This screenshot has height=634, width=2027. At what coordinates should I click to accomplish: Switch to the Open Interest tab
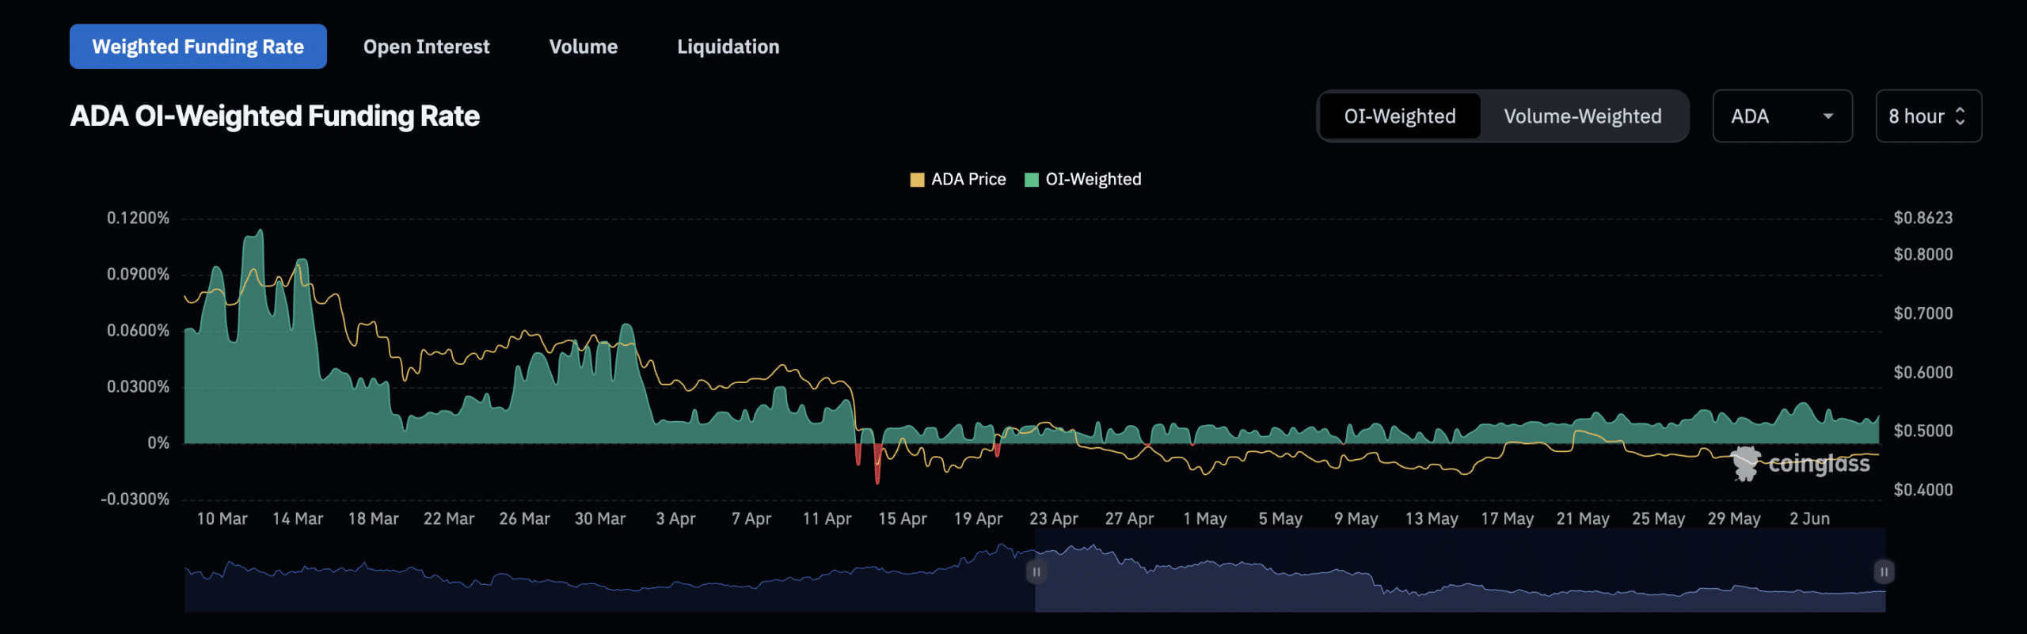[x=426, y=47]
